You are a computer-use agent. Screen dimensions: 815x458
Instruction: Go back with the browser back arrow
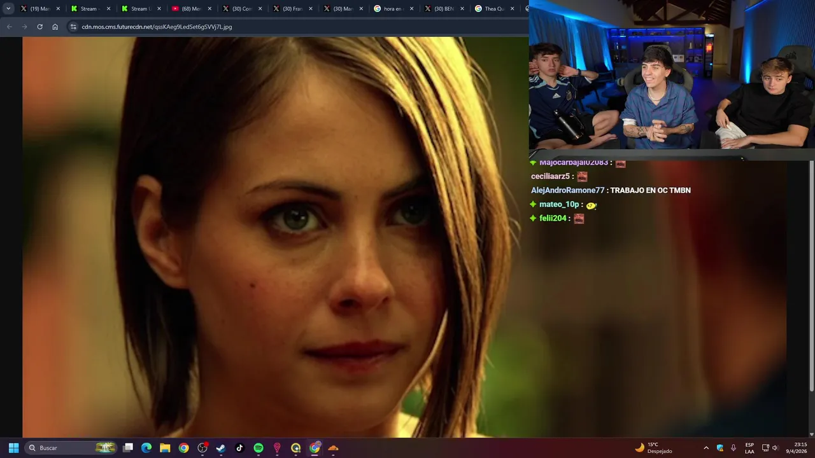pos(9,27)
